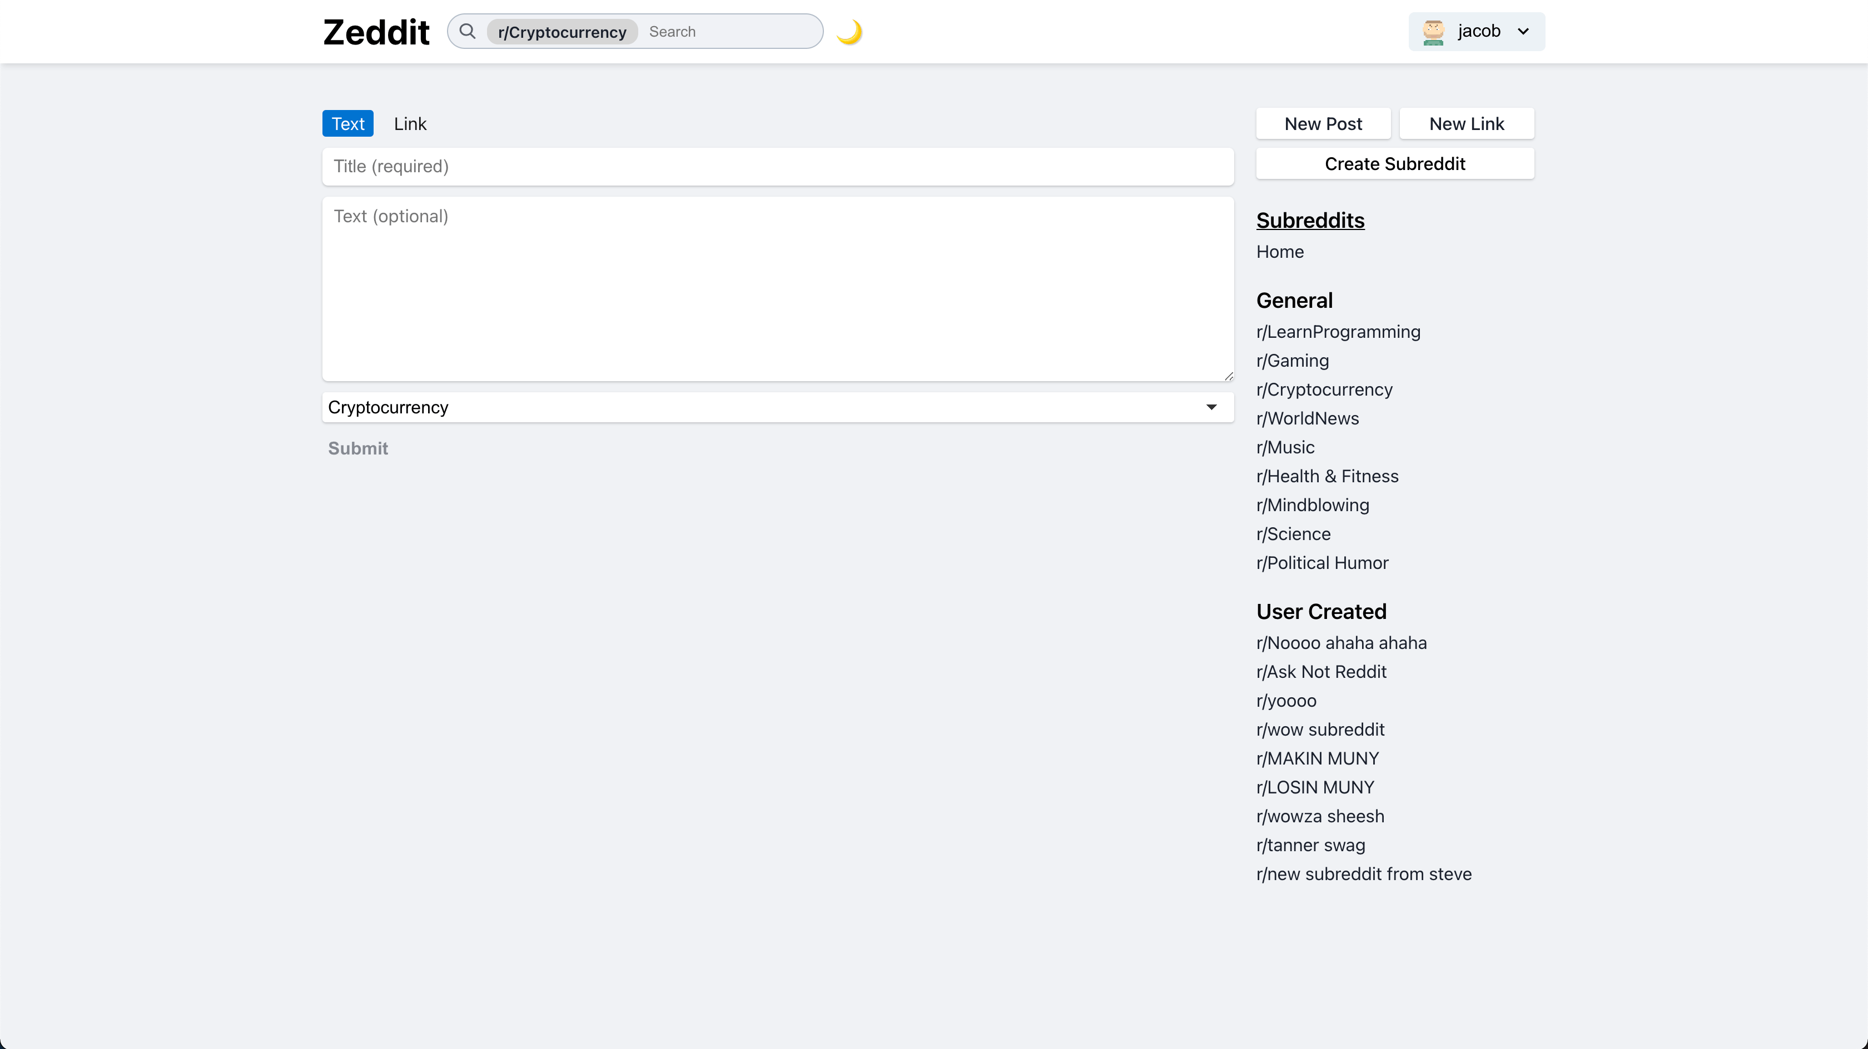The width and height of the screenshot is (1868, 1049).
Task: Open r/LOSIN MUNY subreddit
Action: (x=1315, y=787)
